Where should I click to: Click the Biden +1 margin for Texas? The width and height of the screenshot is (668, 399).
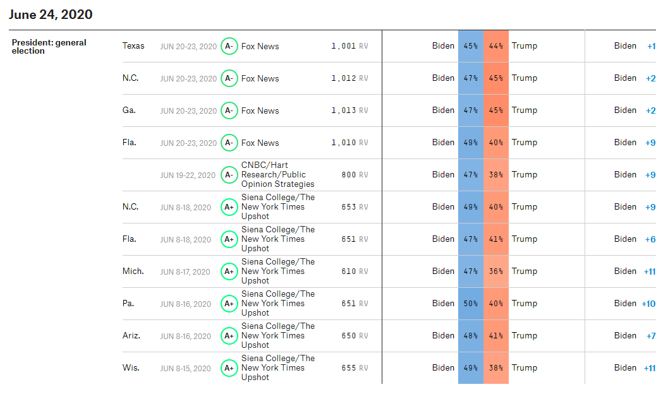click(x=635, y=46)
